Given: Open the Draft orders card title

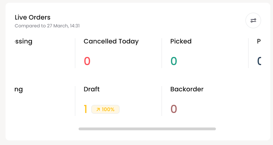Looking at the screenshot, I should pos(92,89).
